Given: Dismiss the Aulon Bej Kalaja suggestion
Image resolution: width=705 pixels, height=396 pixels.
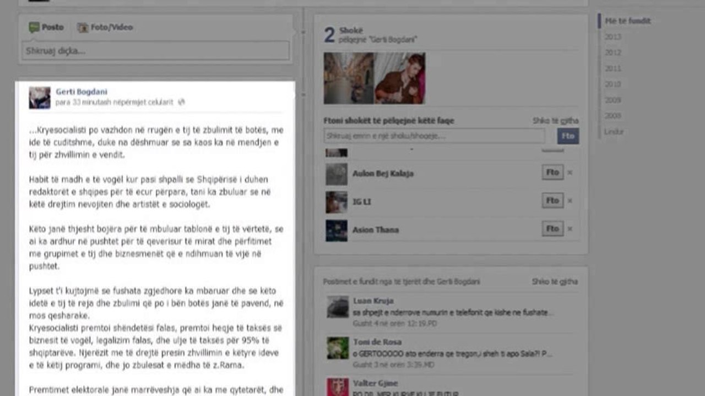Looking at the screenshot, I should tap(570, 173).
